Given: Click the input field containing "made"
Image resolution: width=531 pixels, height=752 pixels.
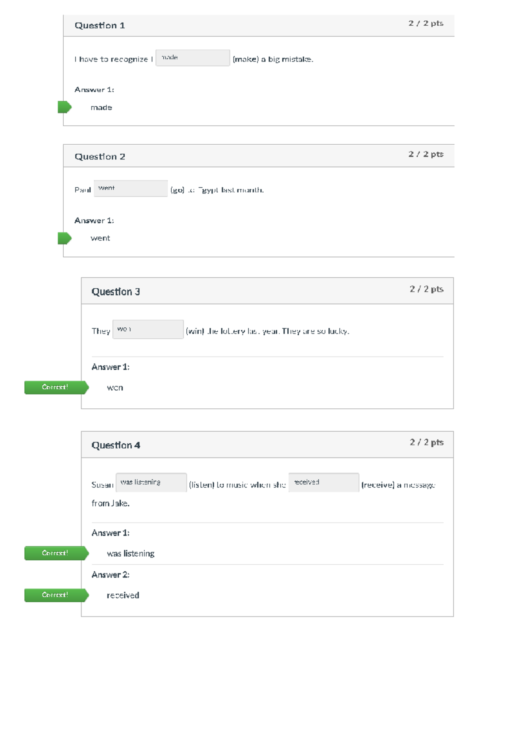Looking at the screenshot, I should point(192,58).
